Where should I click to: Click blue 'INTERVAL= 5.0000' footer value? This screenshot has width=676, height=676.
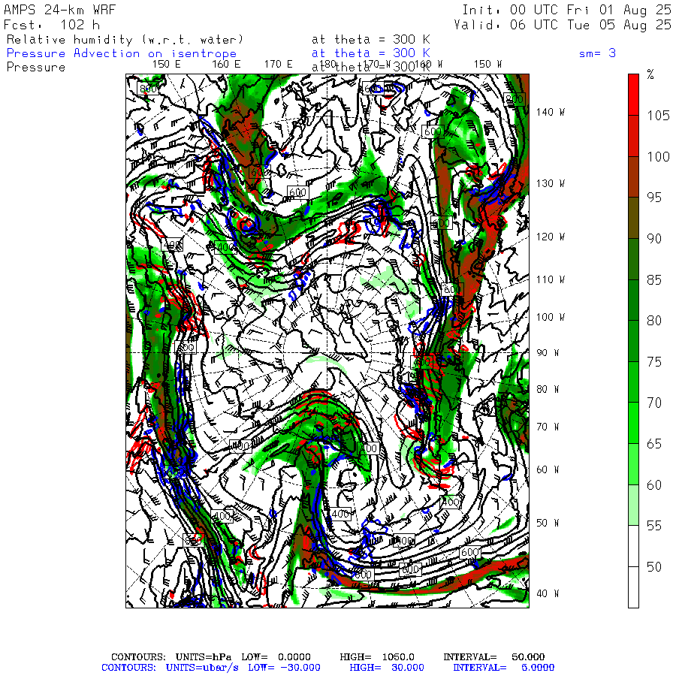tap(503, 668)
